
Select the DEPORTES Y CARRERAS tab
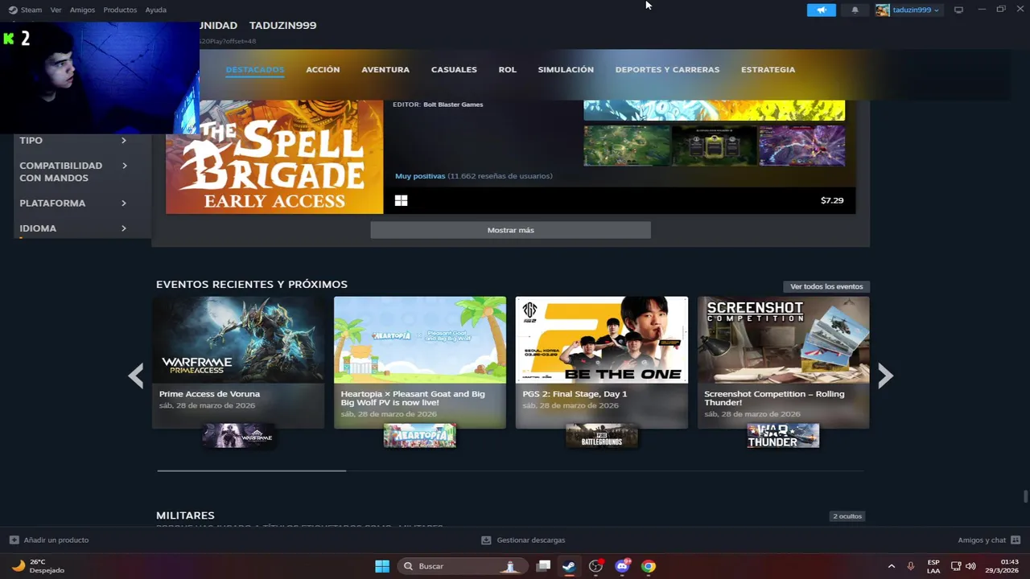[667, 69]
